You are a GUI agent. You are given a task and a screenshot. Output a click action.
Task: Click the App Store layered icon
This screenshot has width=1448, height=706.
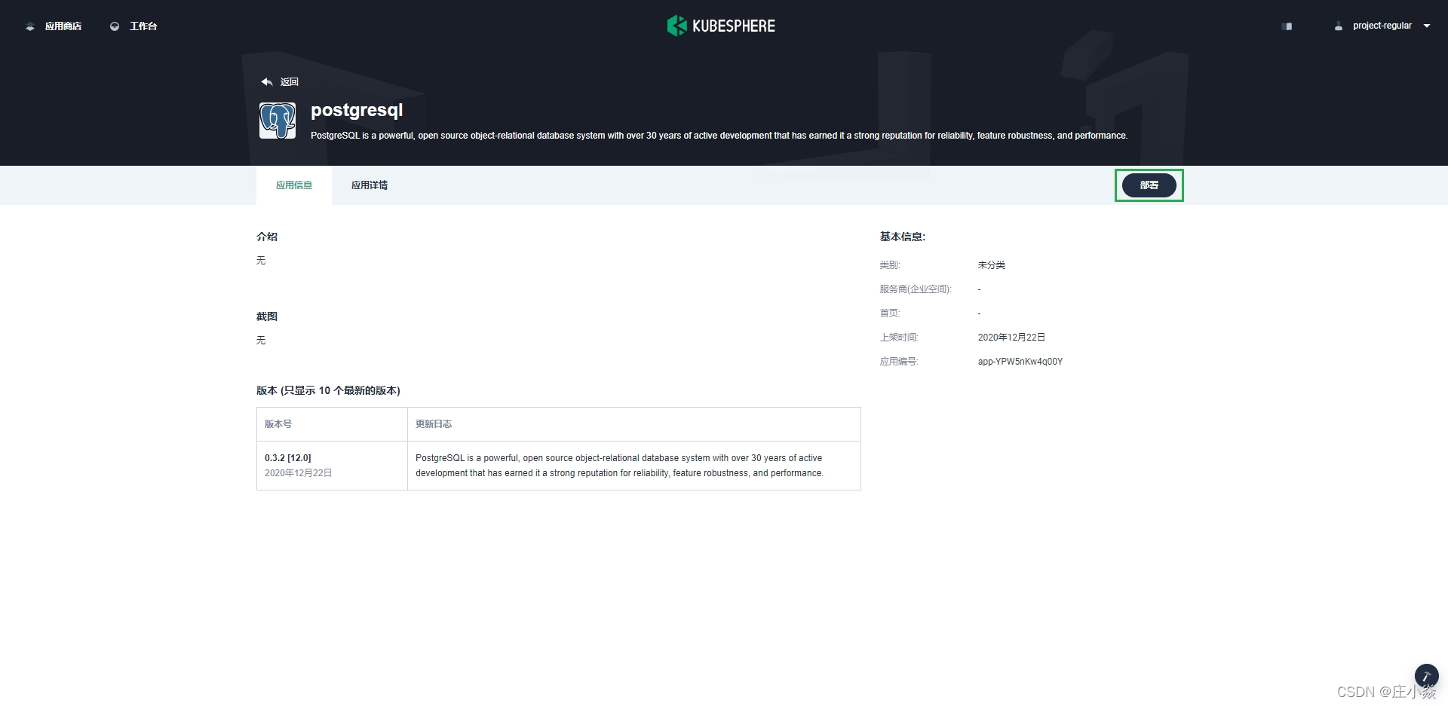pos(30,26)
